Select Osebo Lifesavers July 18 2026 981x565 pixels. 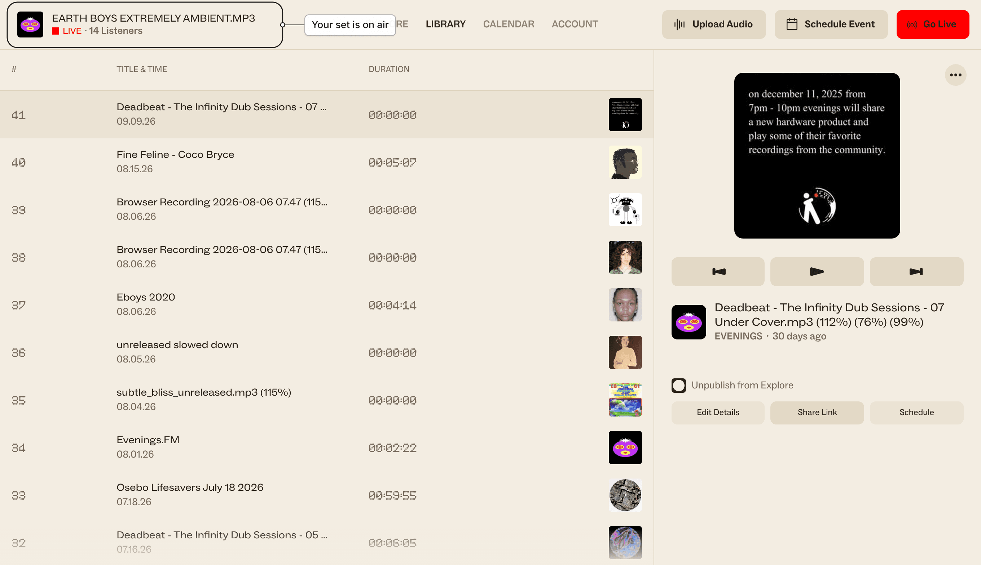pos(190,488)
